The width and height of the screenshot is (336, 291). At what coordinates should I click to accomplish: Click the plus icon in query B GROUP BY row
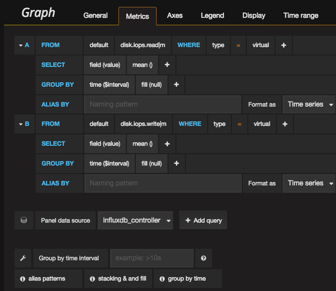point(176,164)
